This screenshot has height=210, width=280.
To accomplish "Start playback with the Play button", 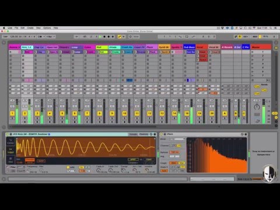I will [100, 37].
